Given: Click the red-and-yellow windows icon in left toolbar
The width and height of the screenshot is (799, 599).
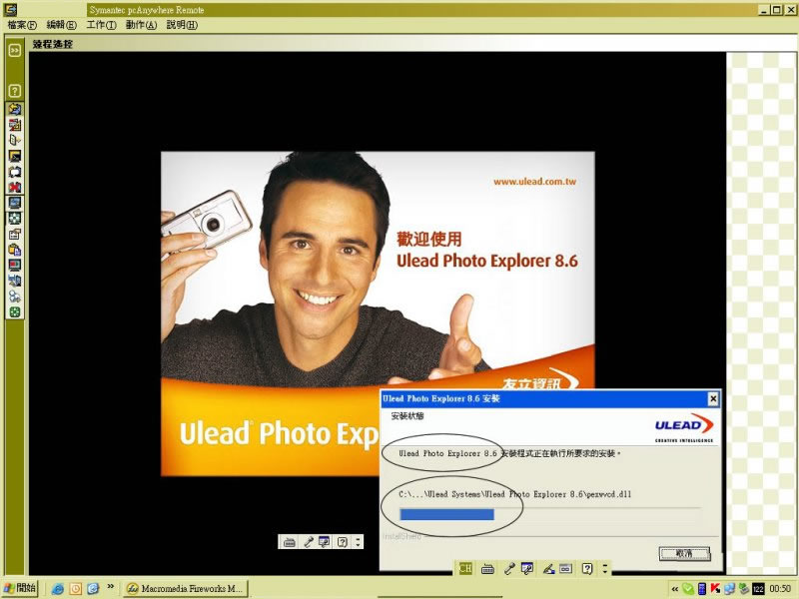Looking at the screenshot, I should tap(14, 125).
